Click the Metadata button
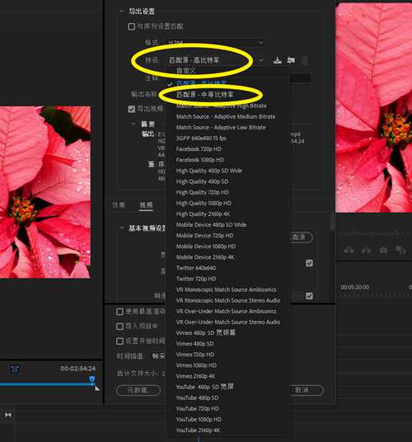Screen dimensions: 412x442 tap(138, 390)
